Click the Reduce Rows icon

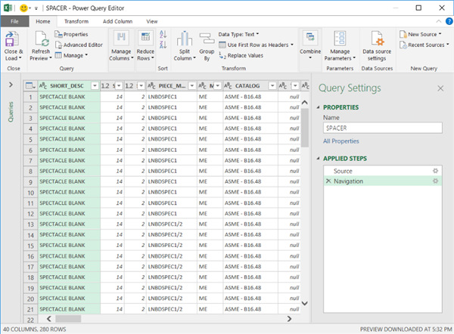pos(145,37)
